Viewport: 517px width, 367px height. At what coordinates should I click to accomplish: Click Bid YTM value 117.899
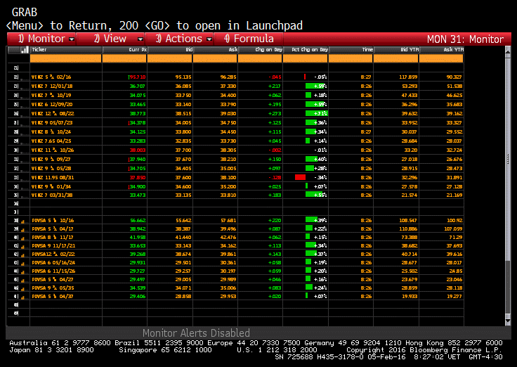click(x=408, y=77)
